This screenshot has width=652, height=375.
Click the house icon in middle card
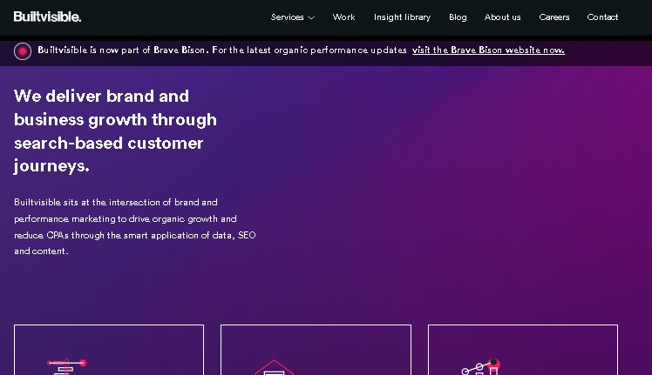pos(274,367)
